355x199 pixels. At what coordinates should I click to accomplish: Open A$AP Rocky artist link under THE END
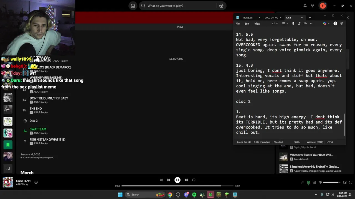click(x=40, y=112)
